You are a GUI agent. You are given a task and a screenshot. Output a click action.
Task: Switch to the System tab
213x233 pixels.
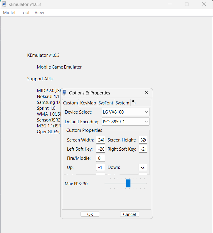[122, 103]
